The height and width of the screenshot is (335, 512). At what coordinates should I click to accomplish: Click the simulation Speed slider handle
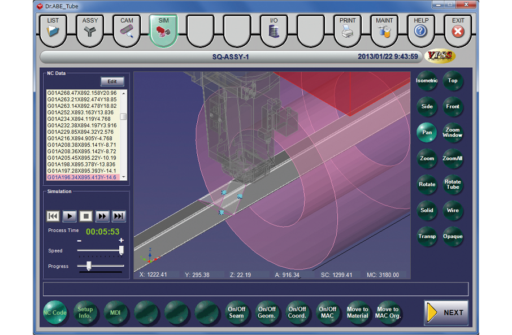pyautogui.click(x=121, y=250)
